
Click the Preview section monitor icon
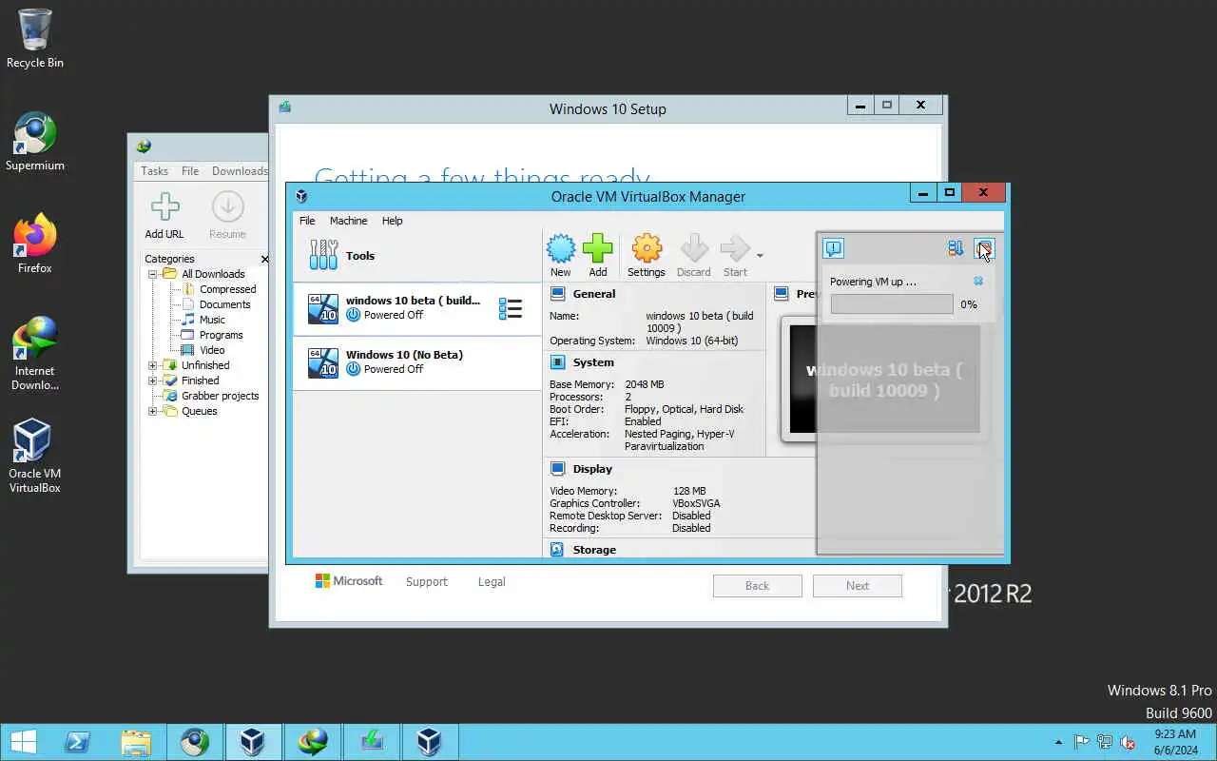782,294
